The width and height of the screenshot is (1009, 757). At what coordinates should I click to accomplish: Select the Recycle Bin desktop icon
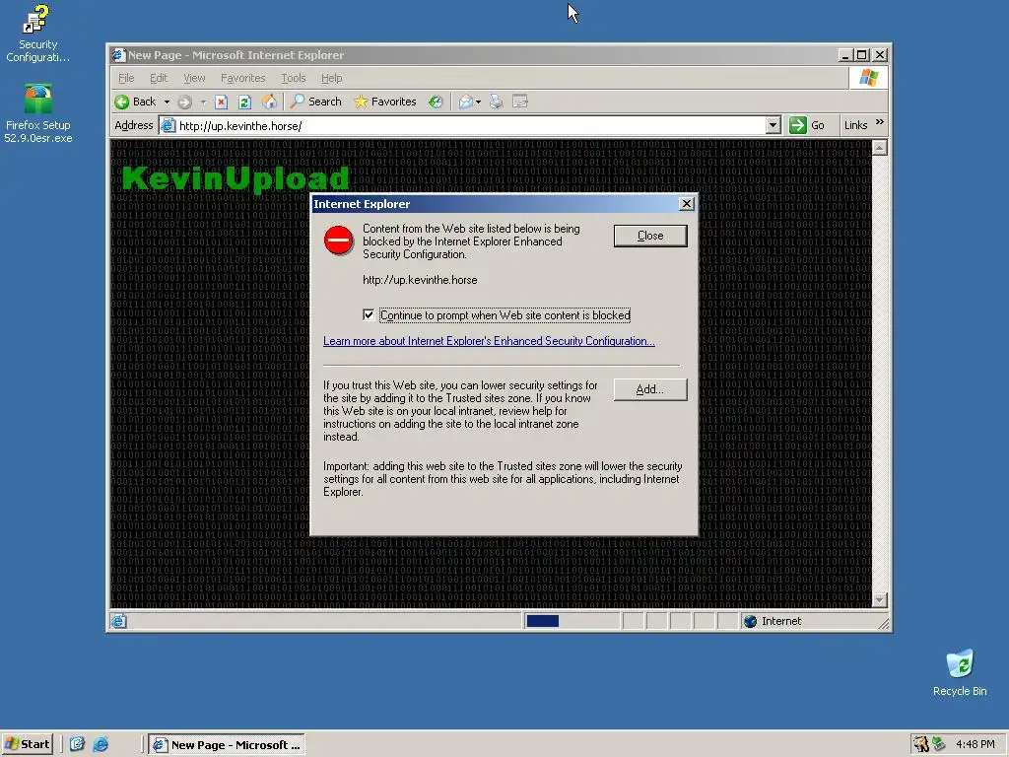[x=960, y=672]
